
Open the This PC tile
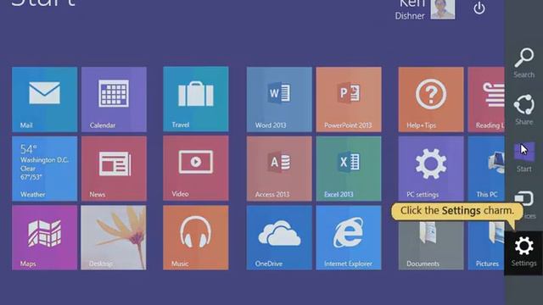pos(486,169)
